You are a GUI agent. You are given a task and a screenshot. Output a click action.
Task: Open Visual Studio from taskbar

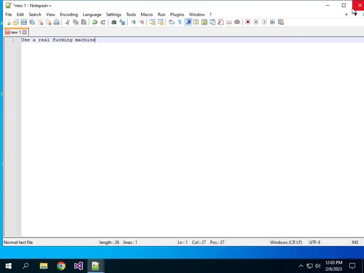[79, 266]
